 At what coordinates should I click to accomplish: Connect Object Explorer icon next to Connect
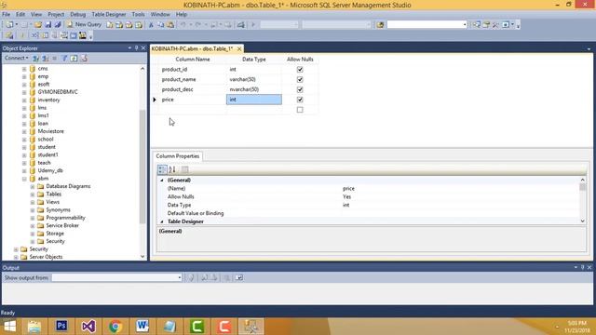click(x=35, y=58)
